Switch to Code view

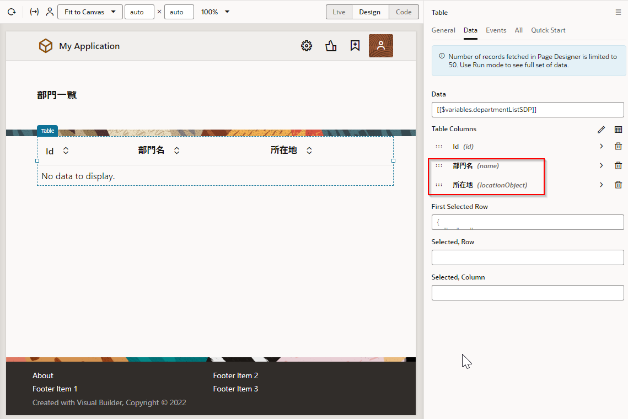[404, 12]
